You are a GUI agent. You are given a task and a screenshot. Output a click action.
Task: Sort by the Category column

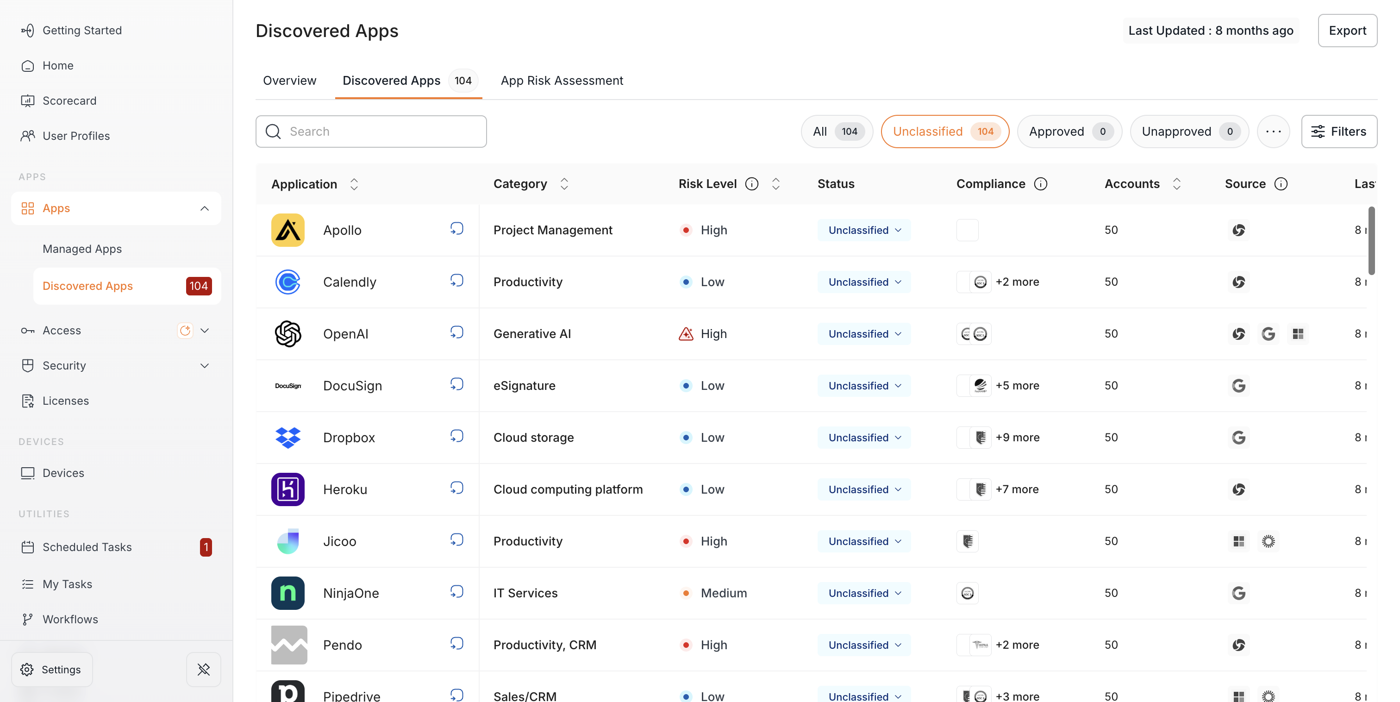564,184
